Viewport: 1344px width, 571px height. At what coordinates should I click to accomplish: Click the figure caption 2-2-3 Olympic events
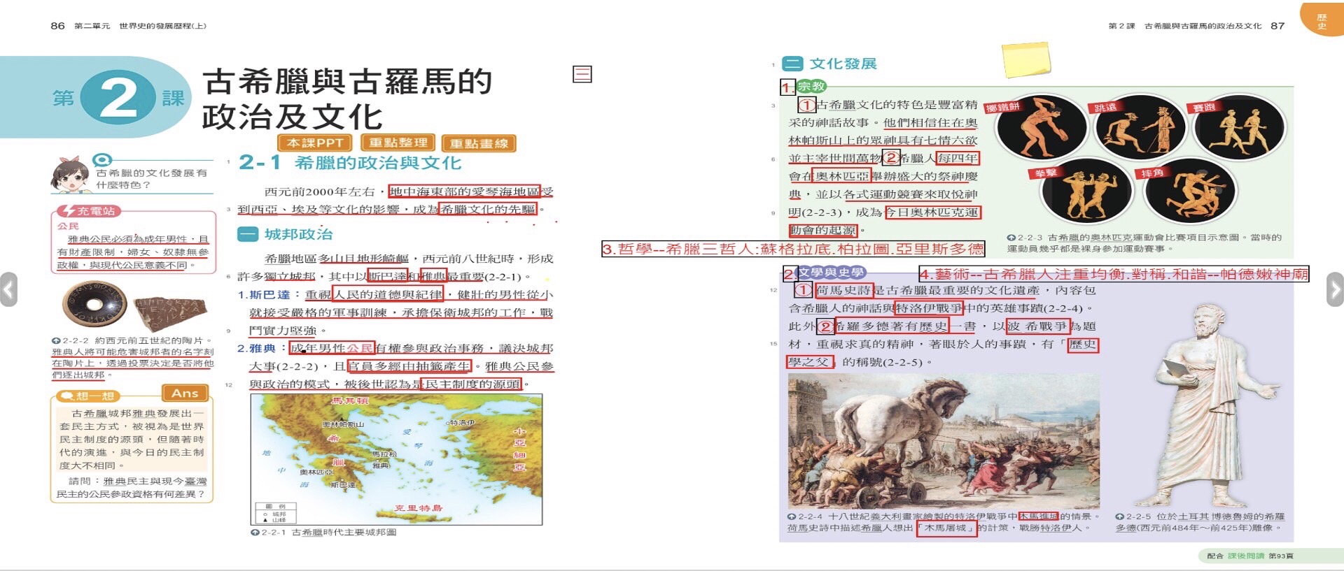tap(1143, 243)
